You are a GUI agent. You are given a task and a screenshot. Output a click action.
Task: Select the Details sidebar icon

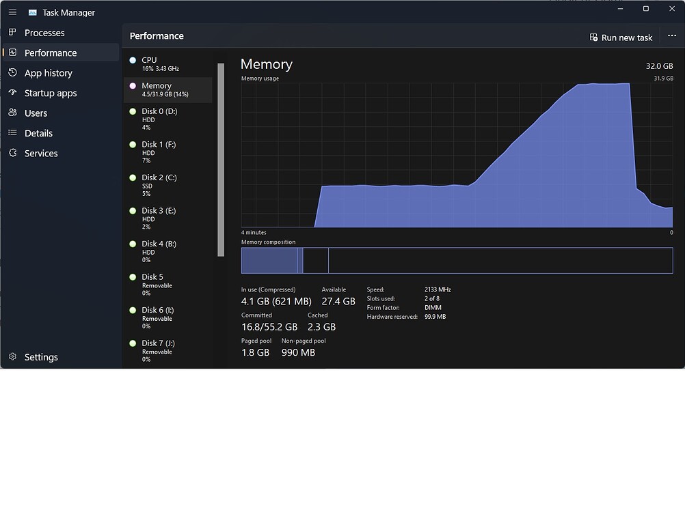point(12,133)
